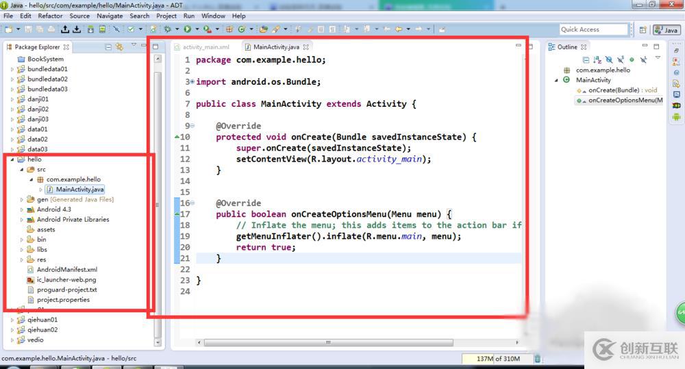This screenshot has height=369, width=685.
Task: Select AndroidManifest.xml in the tree
Action: 67,270
